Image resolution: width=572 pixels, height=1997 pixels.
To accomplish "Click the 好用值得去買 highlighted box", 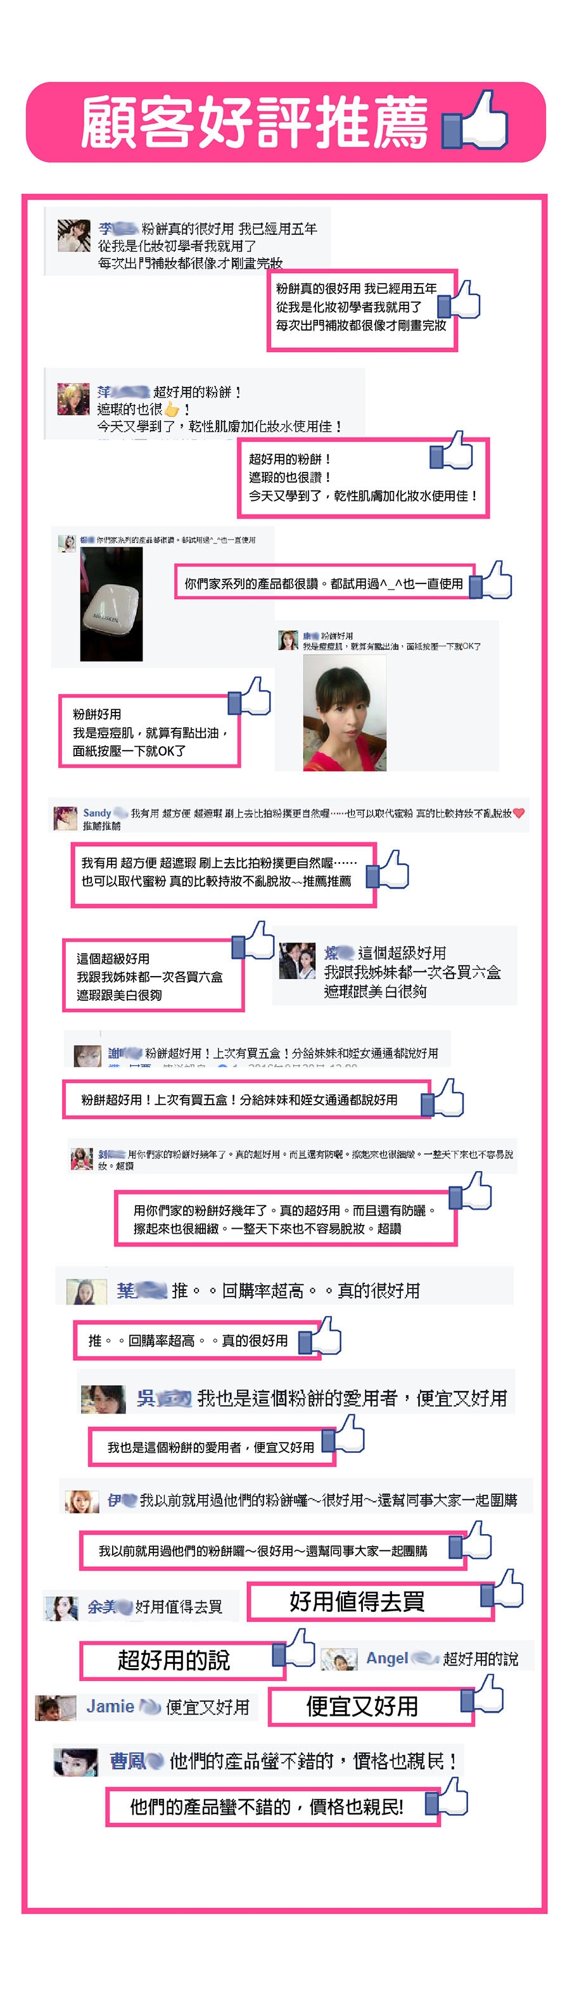I will (x=371, y=1602).
